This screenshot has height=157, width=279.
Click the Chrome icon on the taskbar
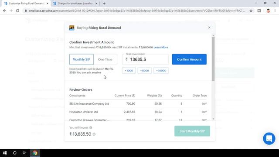click(35, 153)
